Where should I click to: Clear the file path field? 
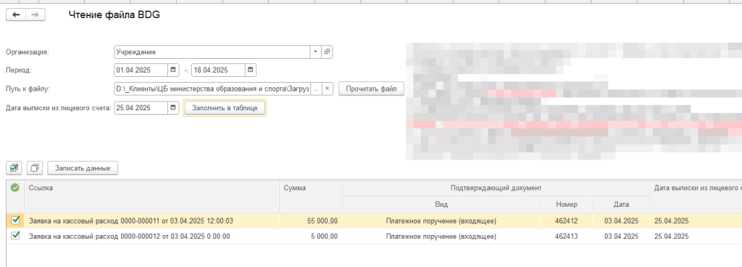pyautogui.click(x=327, y=89)
